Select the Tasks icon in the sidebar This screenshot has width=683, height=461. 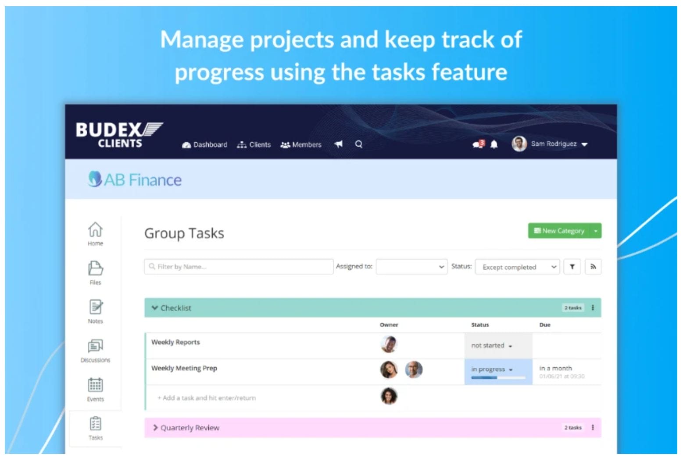click(95, 425)
